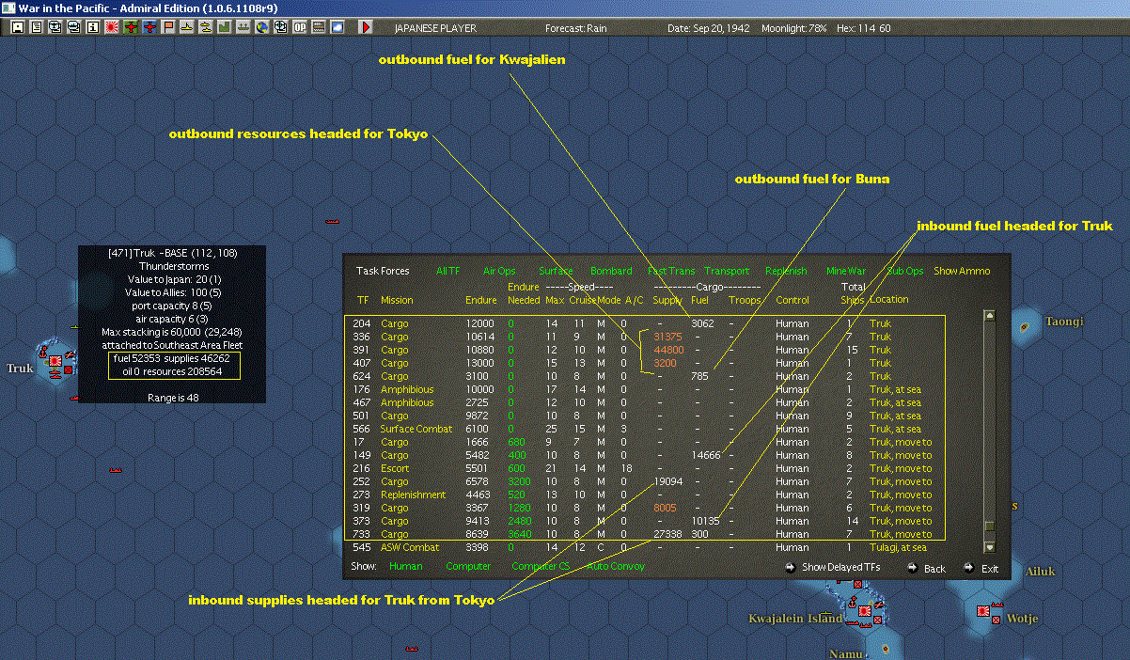Viewport: 1130px width, 660px height.
Task: Click the task list scrollbar up arrow
Action: [989, 316]
